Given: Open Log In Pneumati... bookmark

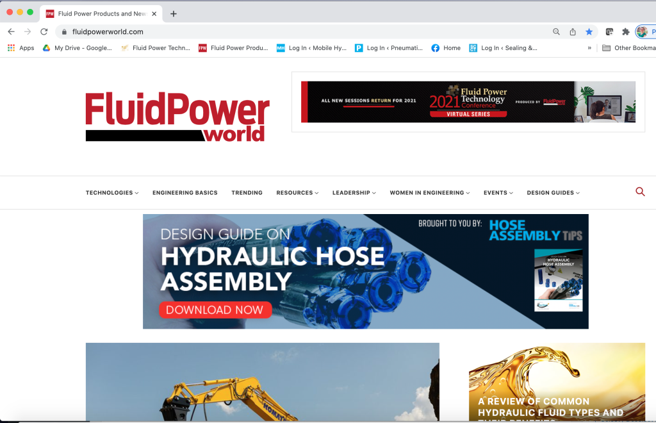Looking at the screenshot, I should coord(389,47).
